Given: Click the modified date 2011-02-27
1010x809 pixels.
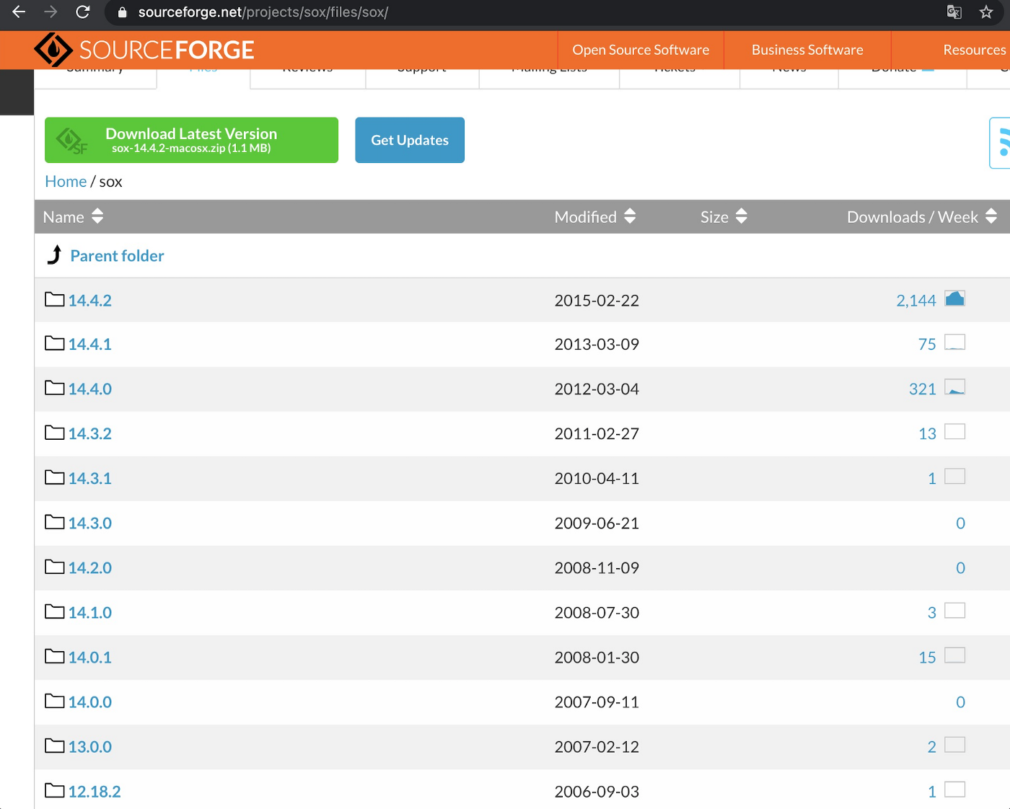Looking at the screenshot, I should click(x=597, y=434).
